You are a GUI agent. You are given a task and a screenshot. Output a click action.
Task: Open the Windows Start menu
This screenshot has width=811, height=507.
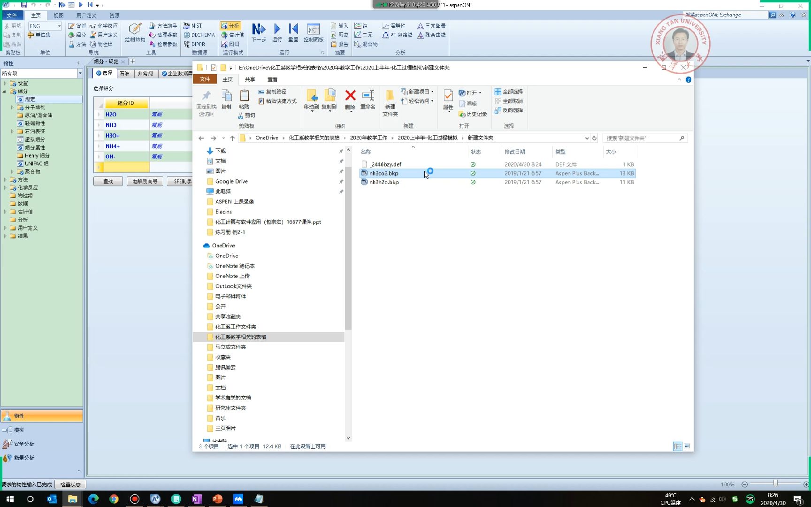(x=10, y=499)
